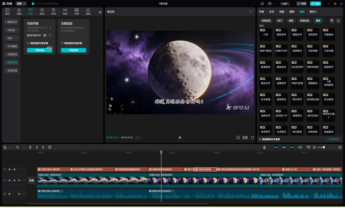The width and height of the screenshot is (345, 208).
Task: Click the timeline zoom slider handle
Action: [x=324, y=147]
